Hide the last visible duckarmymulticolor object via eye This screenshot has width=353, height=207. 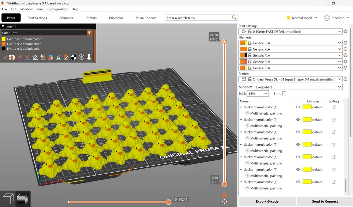(x=298, y=182)
